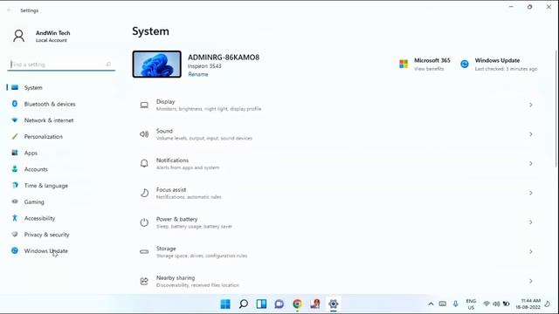Expand Power & battery row chevron
Screen dimensions: 559x314
[531, 222]
